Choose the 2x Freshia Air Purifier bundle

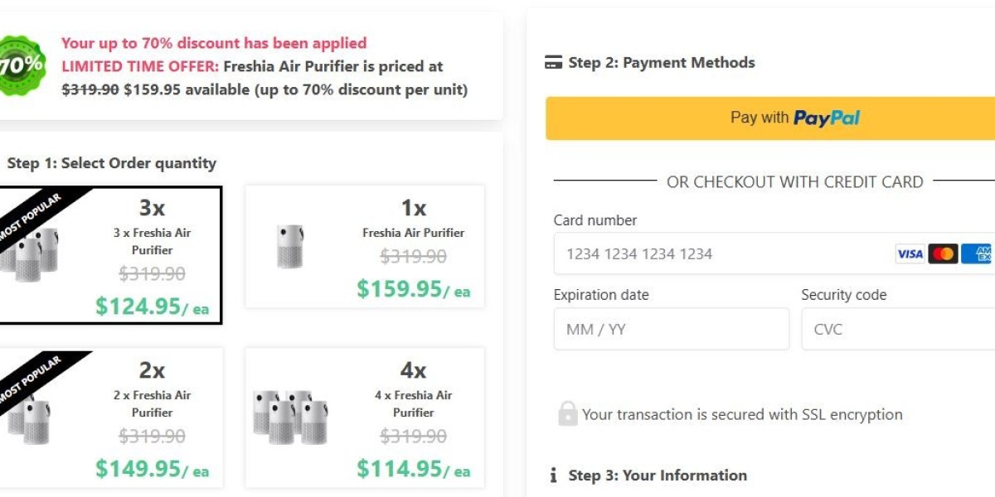(x=110, y=417)
